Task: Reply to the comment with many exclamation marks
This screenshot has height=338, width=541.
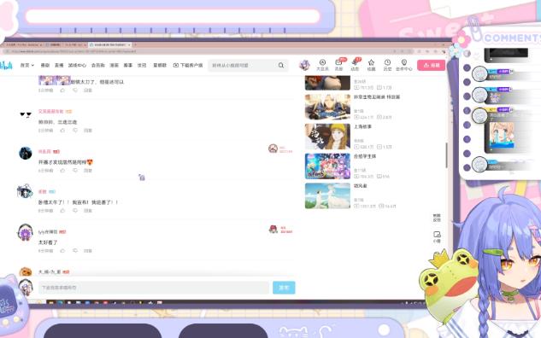Action: coord(88,211)
